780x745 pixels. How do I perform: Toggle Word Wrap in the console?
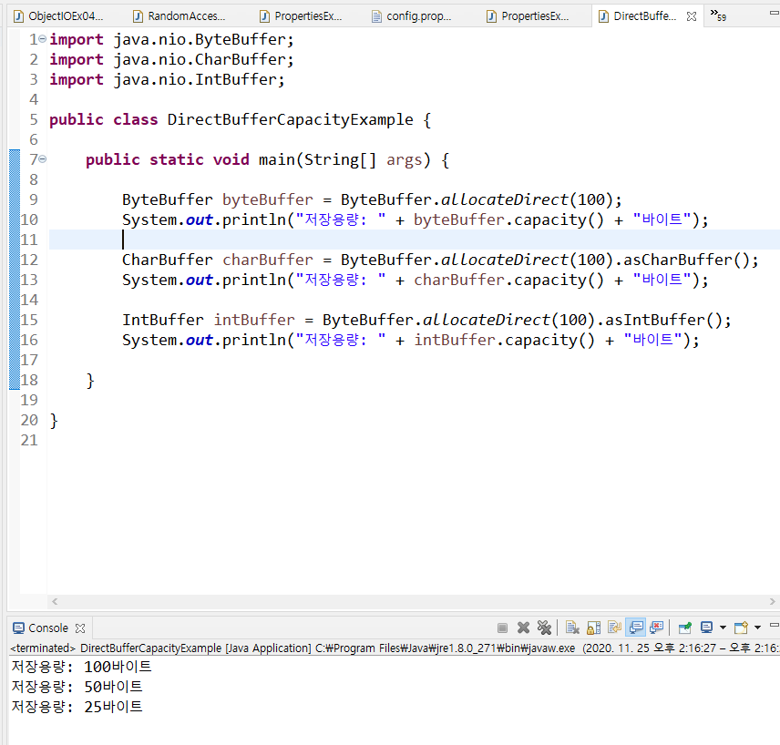point(614,628)
